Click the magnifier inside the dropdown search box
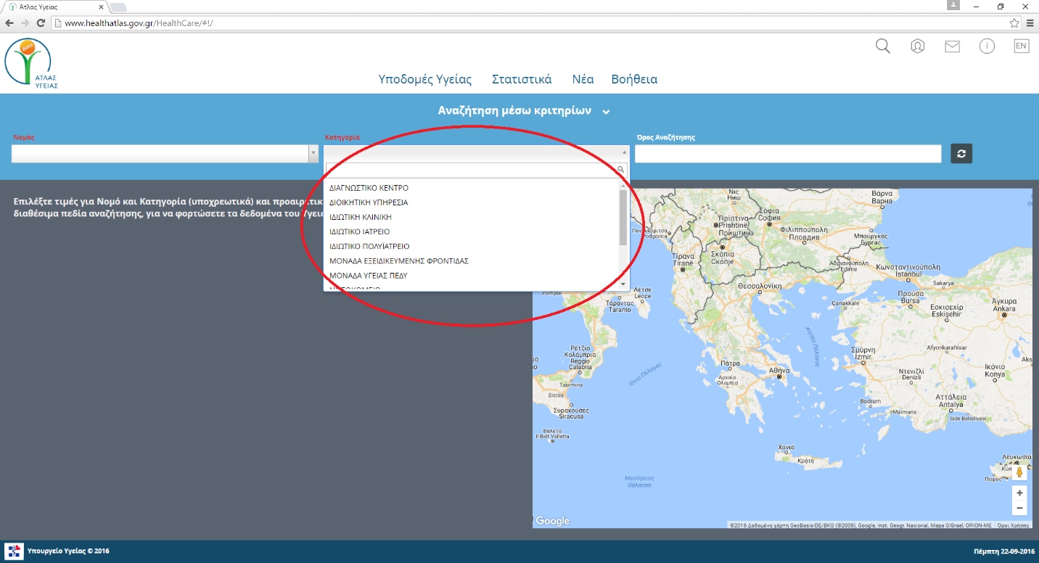 [620, 170]
